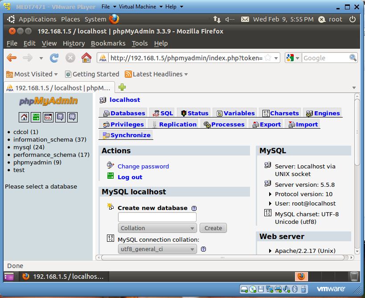Open SQL documentation sidebar icon
The width and height of the screenshot is (365, 298).
72,117
